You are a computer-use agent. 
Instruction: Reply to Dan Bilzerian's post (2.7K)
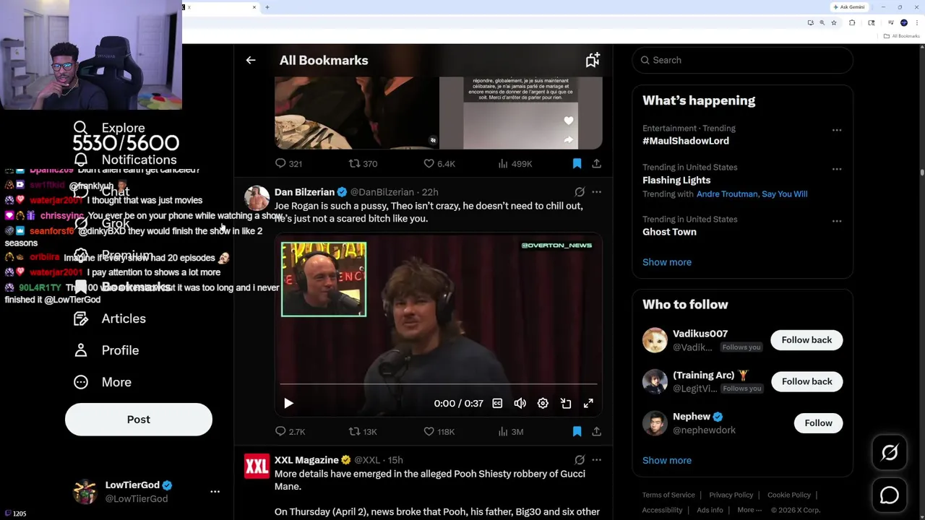click(x=290, y=432)
